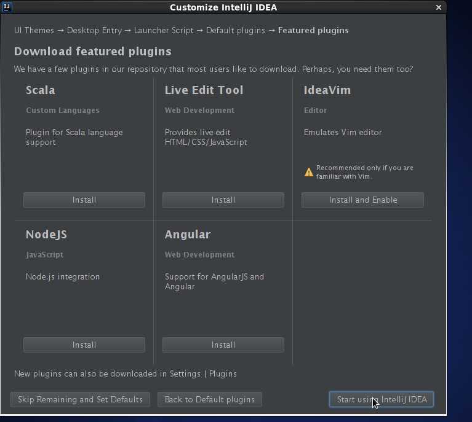Click Install and Enable for IdeaVim
This screenshot has width=472, height=422.
(362, 200)
